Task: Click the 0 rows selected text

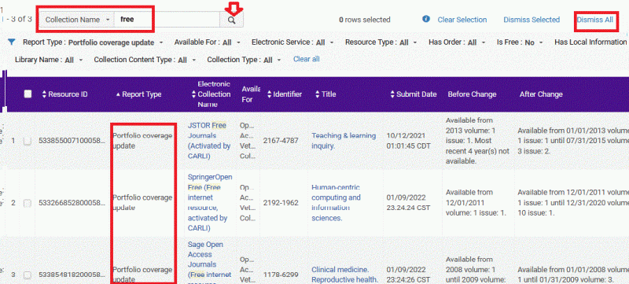Action: tap(365, 20)
